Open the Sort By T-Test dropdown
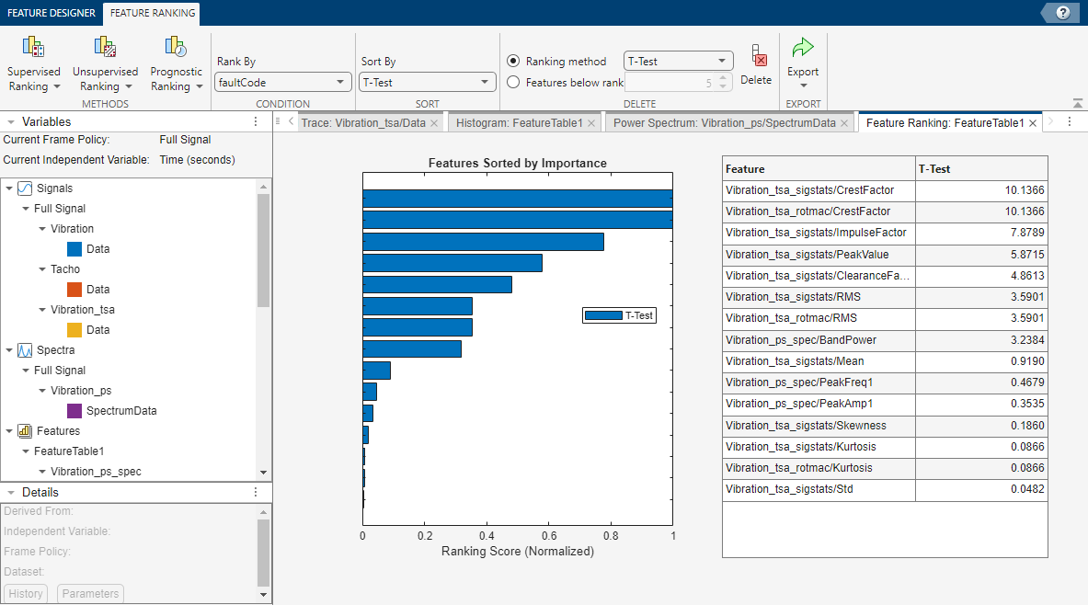Viewport: 1088px width, 605px height. tap(428, 82)
